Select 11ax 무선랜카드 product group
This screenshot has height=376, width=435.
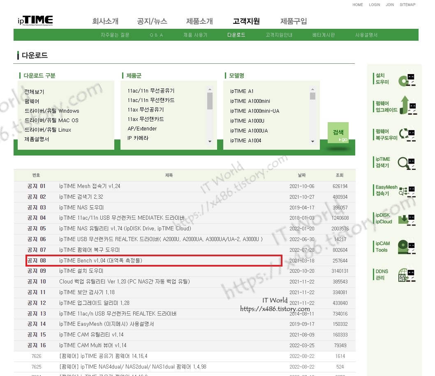(x=146, y=119)
